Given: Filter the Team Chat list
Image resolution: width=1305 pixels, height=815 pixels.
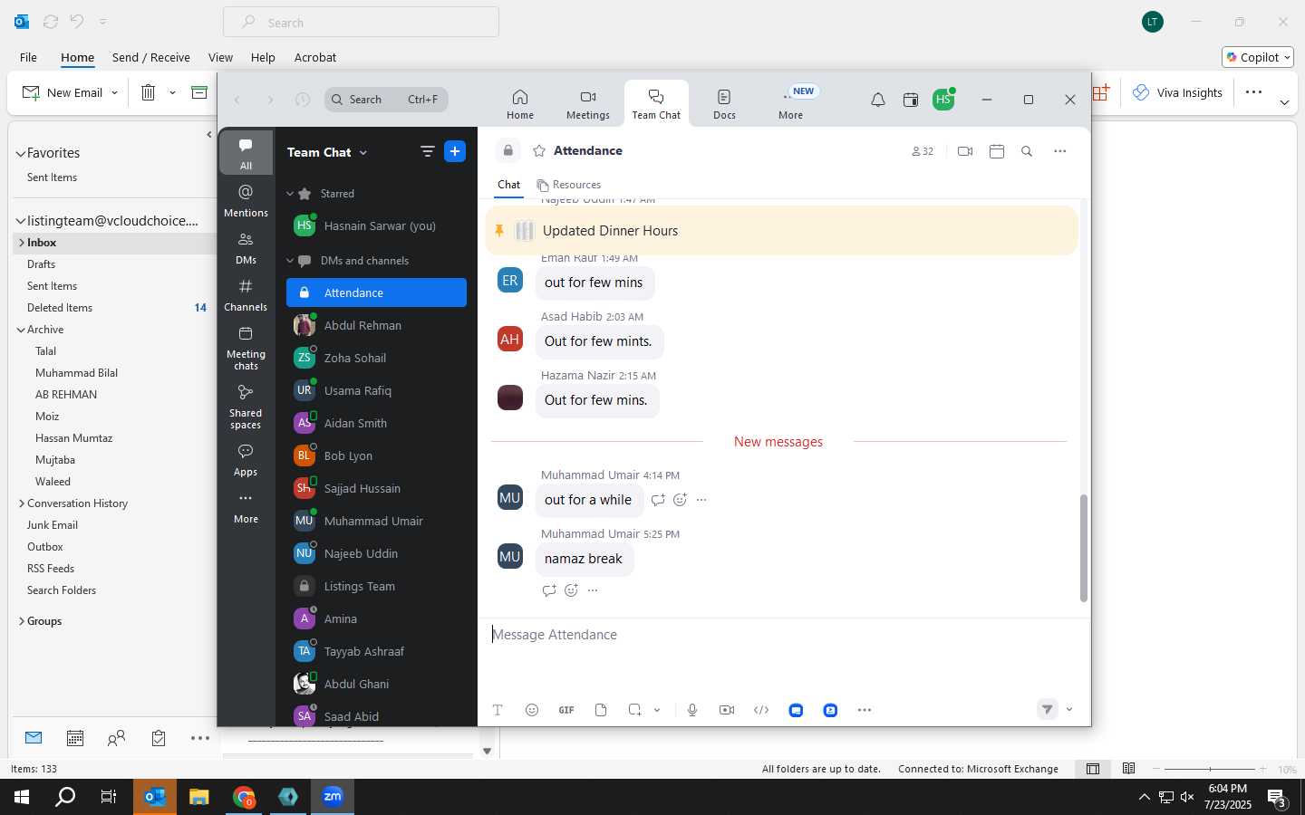Looking at the screenshot, I should [x=428, y=152].
